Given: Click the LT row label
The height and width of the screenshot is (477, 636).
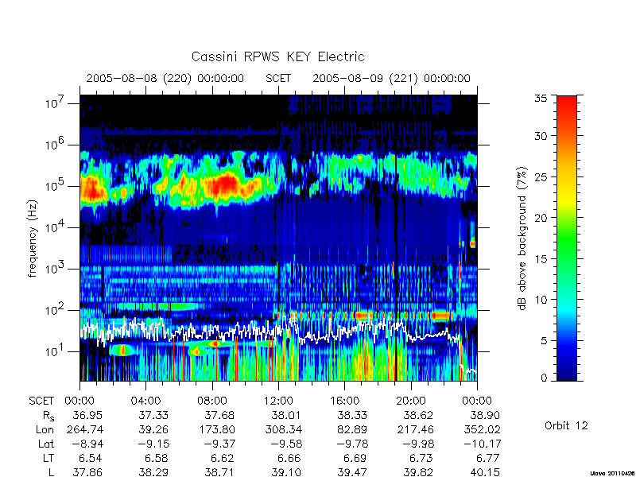Looking at the screenshot, I should [48, 458].
